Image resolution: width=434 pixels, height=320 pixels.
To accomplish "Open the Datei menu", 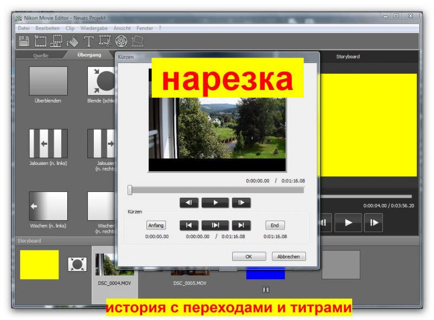I will point(24,28).
